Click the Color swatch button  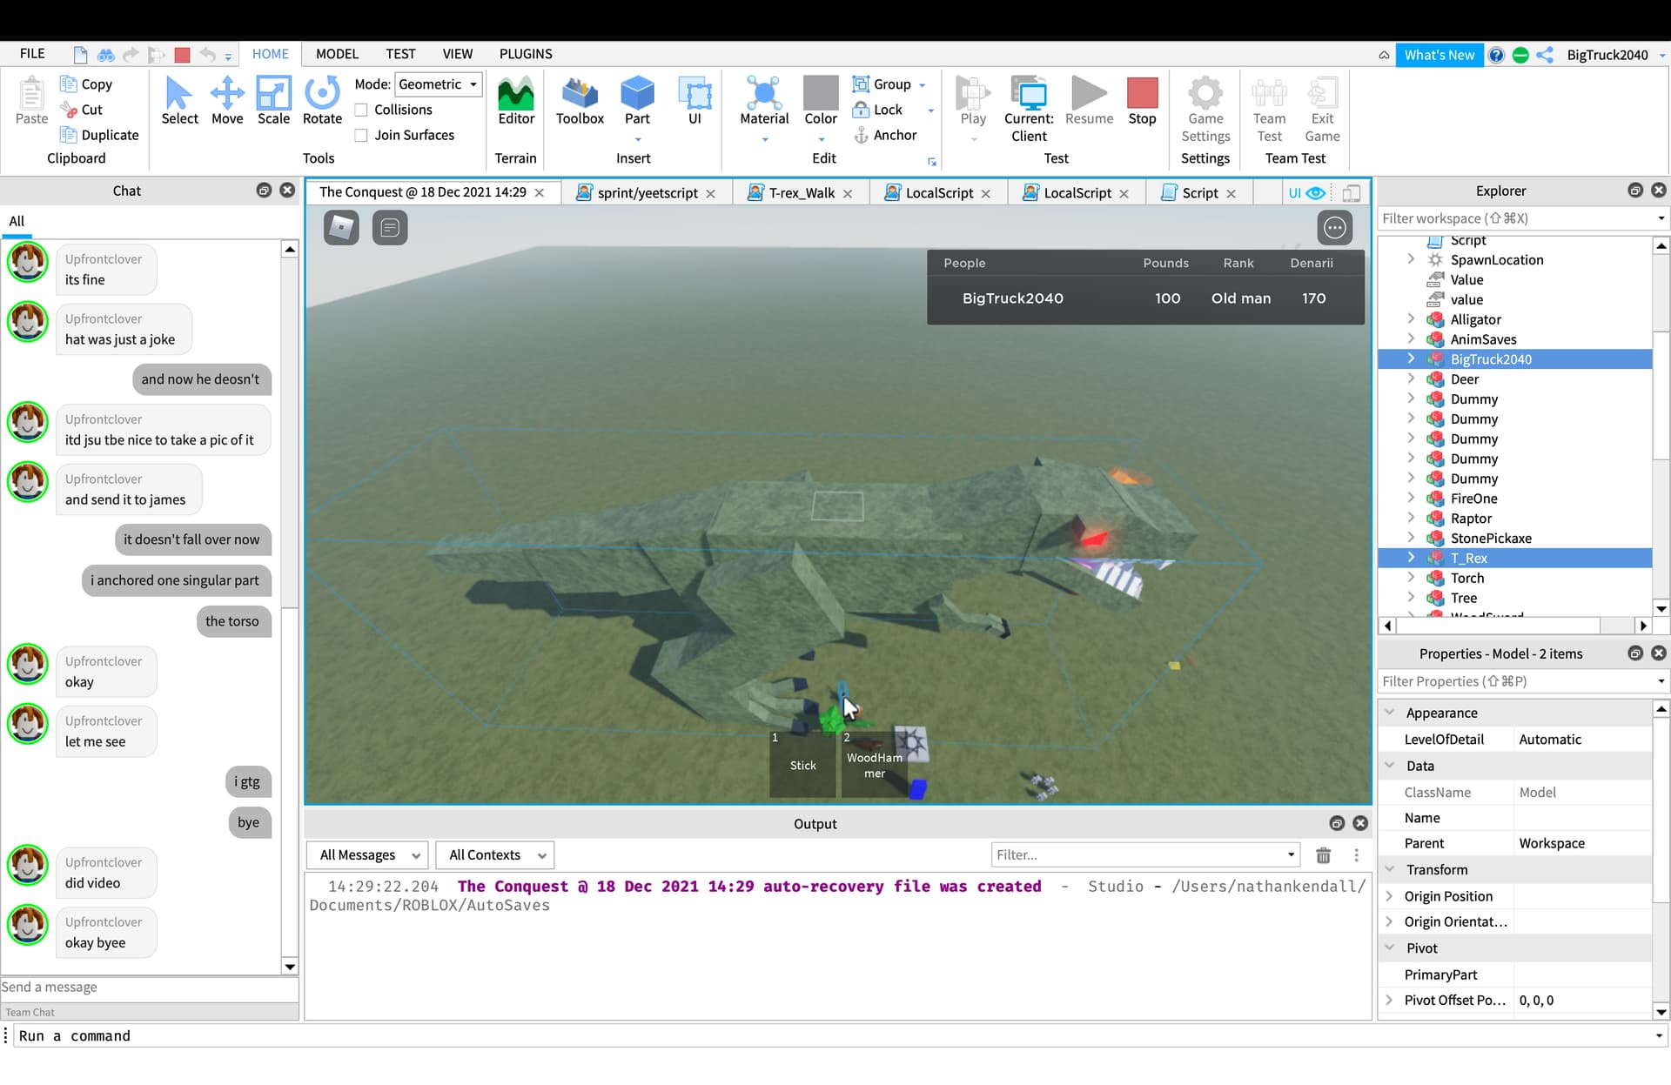click(x=820, y=94)
